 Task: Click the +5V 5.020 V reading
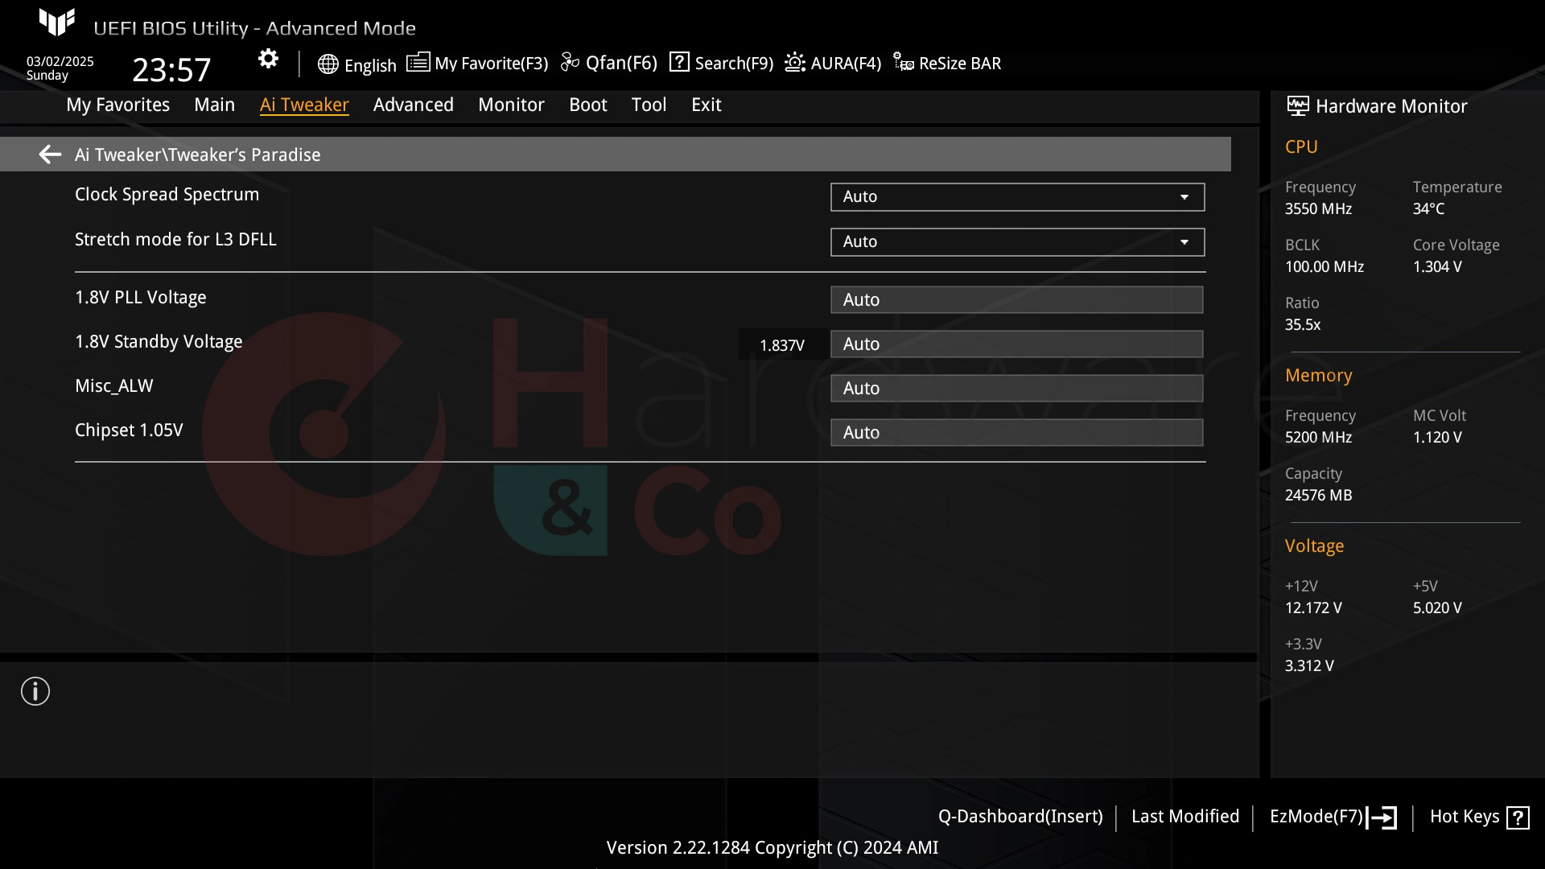tap(1437, 608)
